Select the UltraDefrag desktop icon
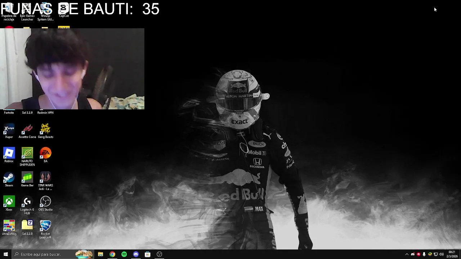461x259 pixels. pyautogui.click(x=9, y=228)
